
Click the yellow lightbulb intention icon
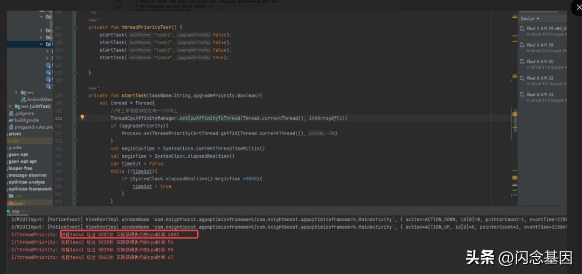pyautogui.click(x=82, y=117)
